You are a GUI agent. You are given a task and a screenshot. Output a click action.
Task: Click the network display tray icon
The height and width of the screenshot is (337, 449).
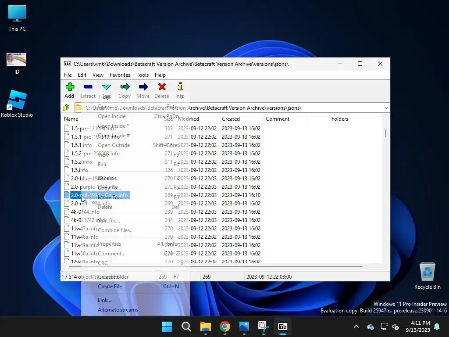(384, 326)
